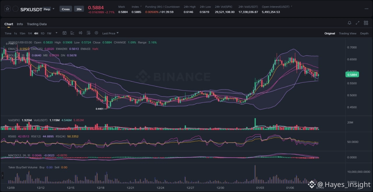Click the circular replay icon in toolbar
The width and height of the screenshot is (373, 192).
point(96,33)
